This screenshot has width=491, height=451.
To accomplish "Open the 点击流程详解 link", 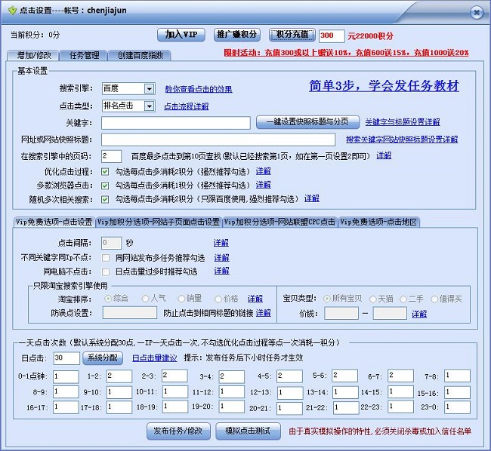I will point(187,106).
